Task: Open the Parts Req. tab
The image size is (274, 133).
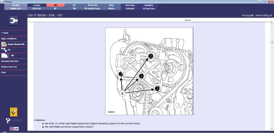Action: pyautogui.click(x=130, y=5)
